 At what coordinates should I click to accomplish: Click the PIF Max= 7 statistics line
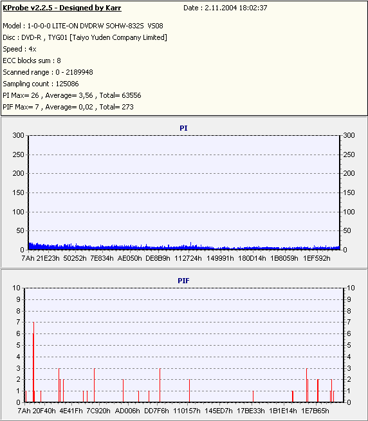pyautogui.click(x=68, y=107)
